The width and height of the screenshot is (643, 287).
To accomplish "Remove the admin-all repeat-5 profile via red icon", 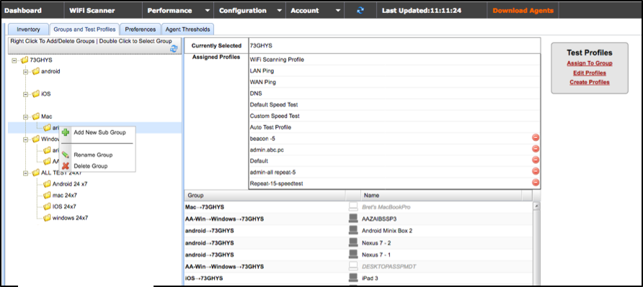I will [x=536, y=171].
